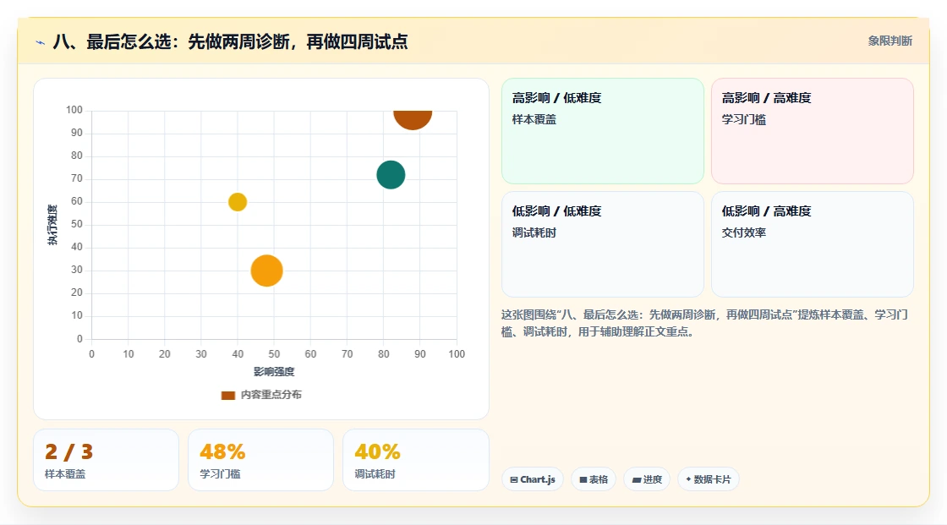Click the 2 / 3 样本覆盖 data card
This screenshot has width=947, height=525.
107,460
